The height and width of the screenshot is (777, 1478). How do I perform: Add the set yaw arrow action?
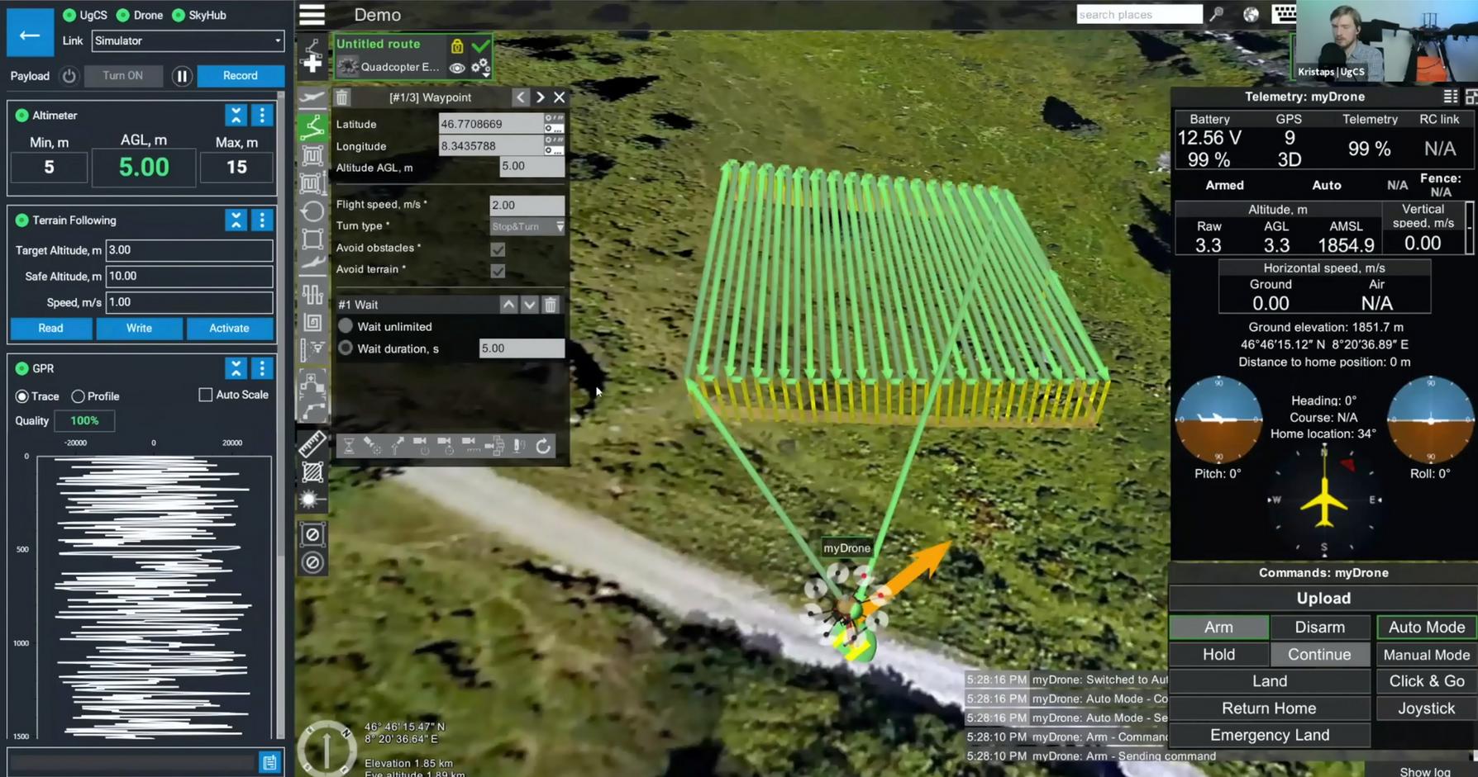[397, 446]
